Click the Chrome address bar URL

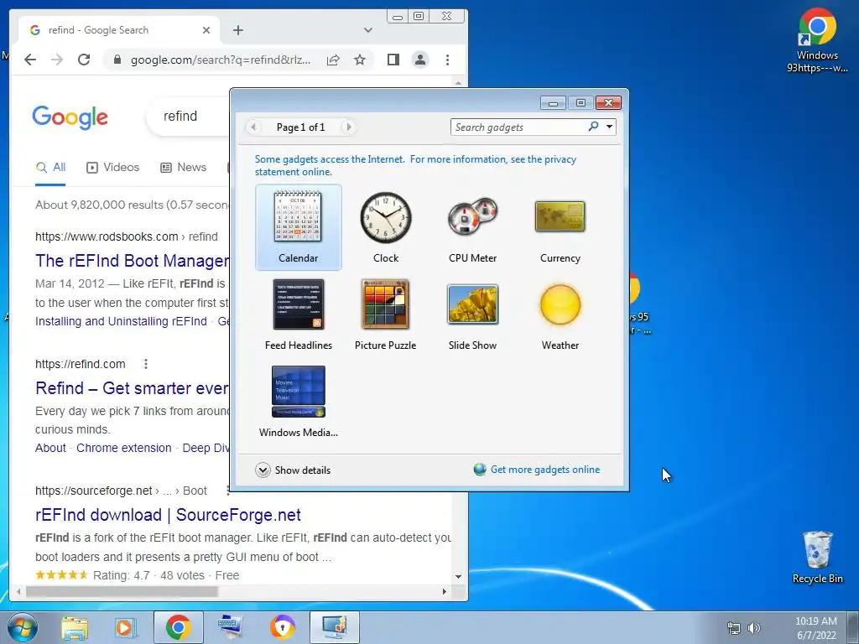(221, 60)
